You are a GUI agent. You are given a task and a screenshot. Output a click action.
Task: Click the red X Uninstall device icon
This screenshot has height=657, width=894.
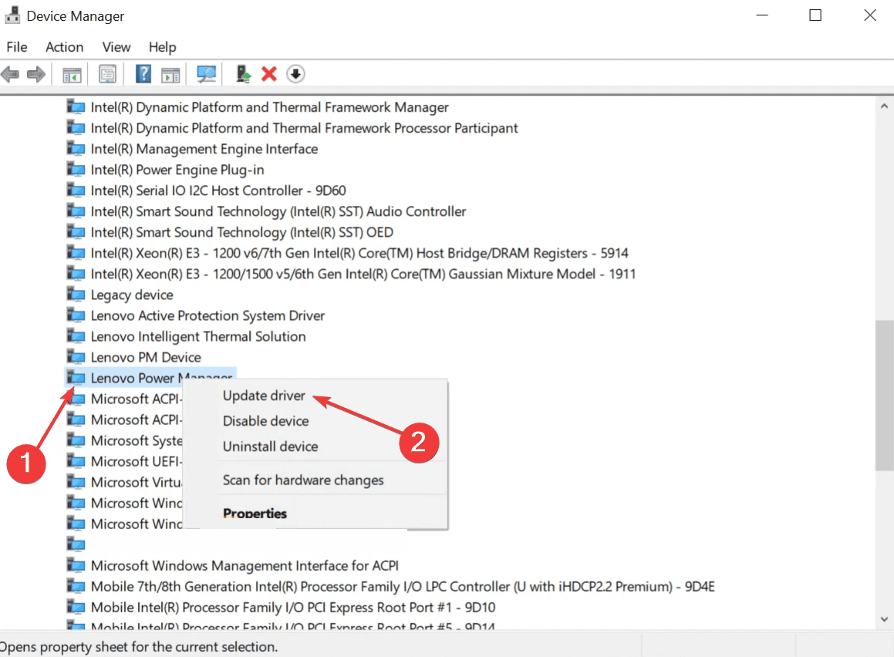[269, 74]
